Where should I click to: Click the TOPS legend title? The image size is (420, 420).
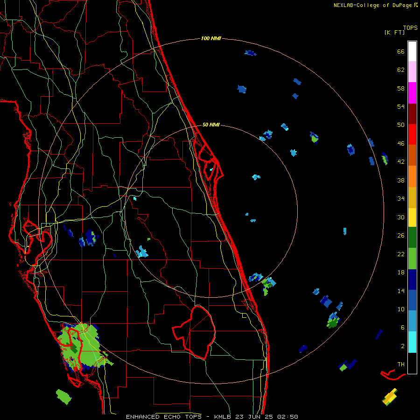[410, 28]
